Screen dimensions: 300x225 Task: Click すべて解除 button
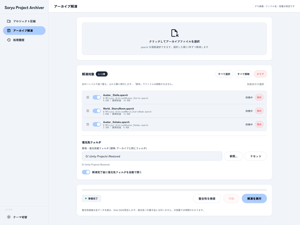pyautogui.click(x=243, y=74)
